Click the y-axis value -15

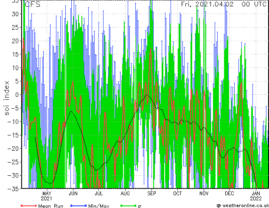click(14, 135)
